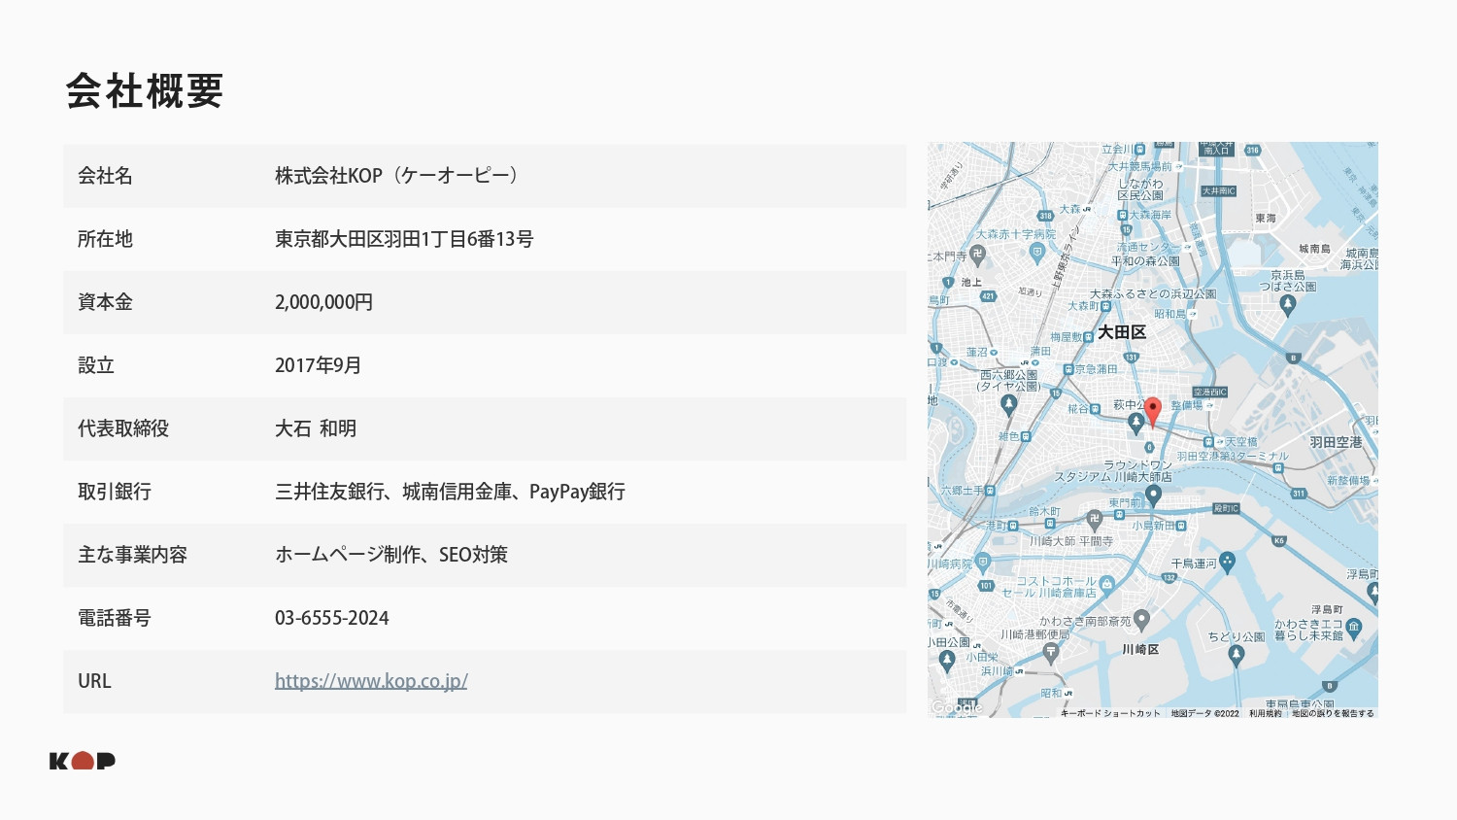Screen dimensions: 1457x820
Task: Click the 卍 temple marker near 川崎大師
Action: point(1094,517)
